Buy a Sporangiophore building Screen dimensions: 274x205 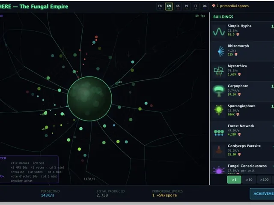click(242, 111)
